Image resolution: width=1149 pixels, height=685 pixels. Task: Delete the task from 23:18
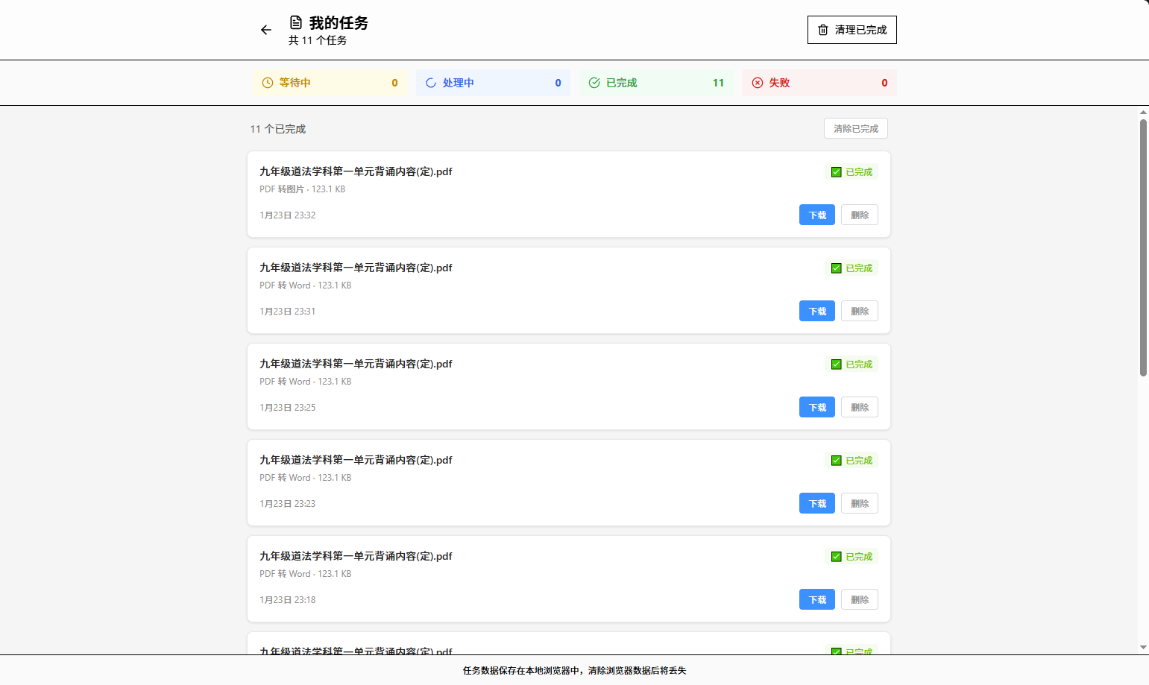point(859,600)
